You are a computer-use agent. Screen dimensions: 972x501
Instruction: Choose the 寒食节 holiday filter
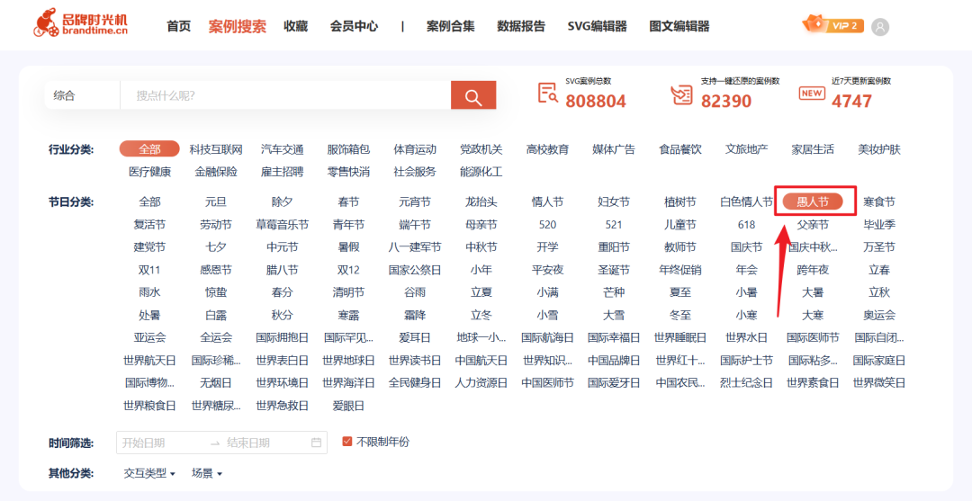coord(879,201)
